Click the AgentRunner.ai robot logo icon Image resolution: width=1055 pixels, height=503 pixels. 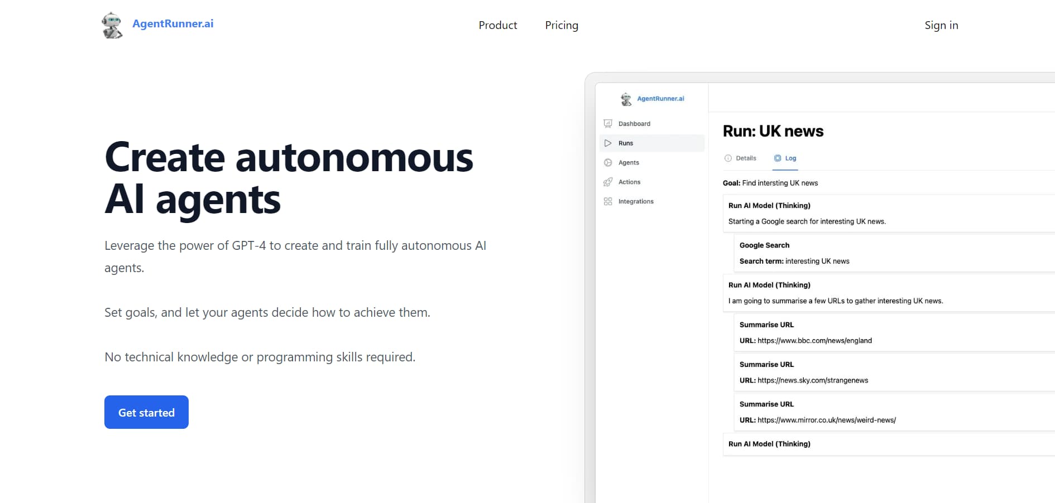(112, 25)
